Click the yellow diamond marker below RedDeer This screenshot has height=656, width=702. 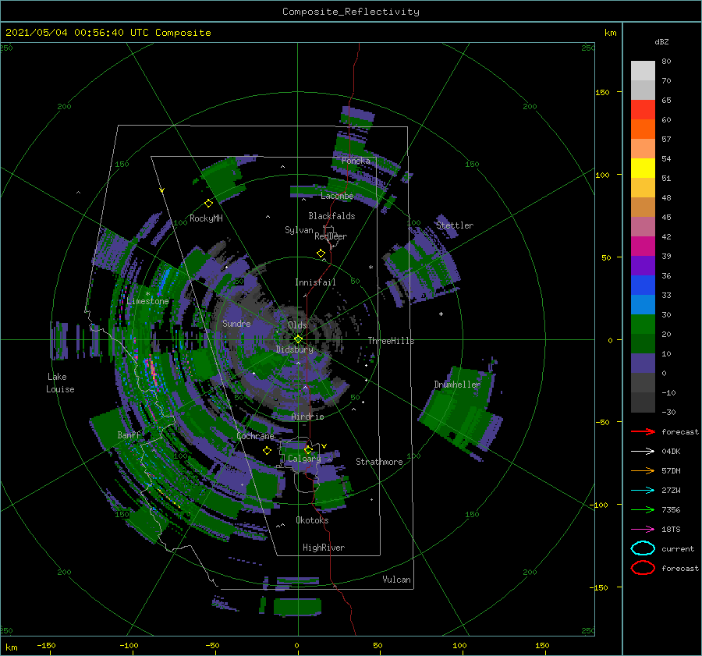(321, 253)
